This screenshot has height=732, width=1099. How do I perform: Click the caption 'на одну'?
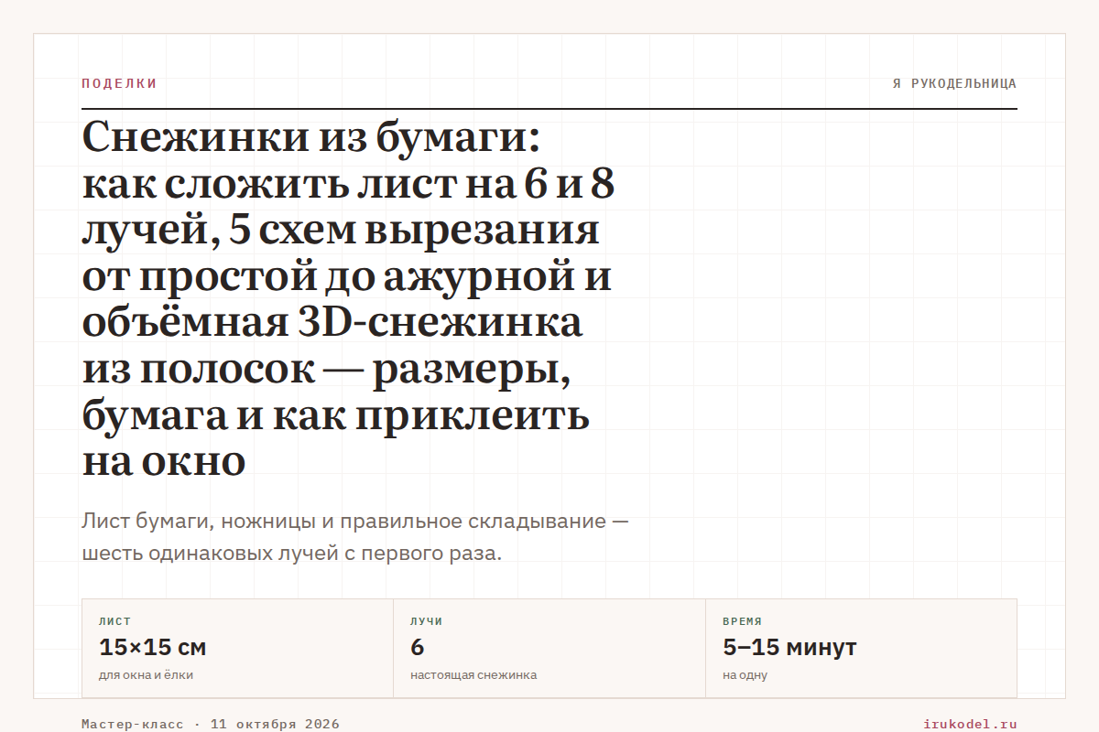coord(745,675)
